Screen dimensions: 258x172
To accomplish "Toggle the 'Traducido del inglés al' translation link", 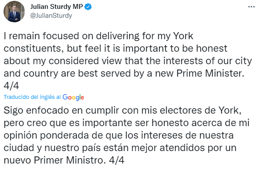I will tap(32, 97).
